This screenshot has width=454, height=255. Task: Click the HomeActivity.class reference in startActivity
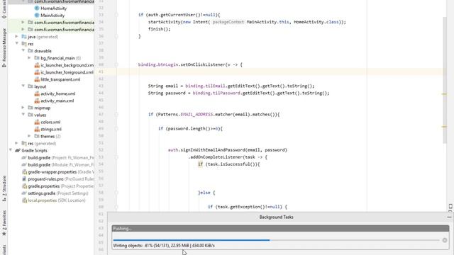pyautogui.click(x=316, y=22)
